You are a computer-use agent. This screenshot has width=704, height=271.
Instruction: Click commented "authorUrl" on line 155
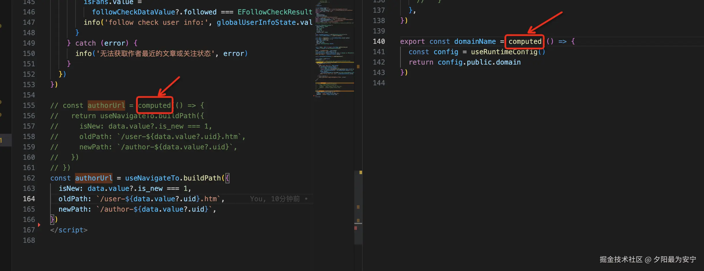click(x=106, y=106)
